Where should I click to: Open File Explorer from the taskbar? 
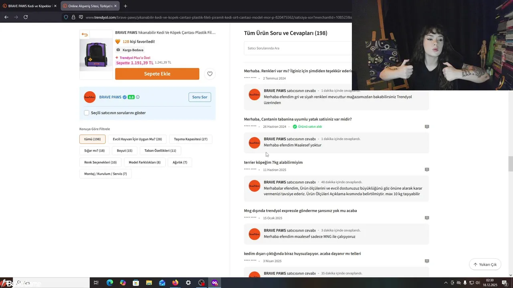(x=149, y=283)
